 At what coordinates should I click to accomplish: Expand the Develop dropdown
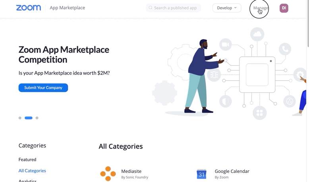pyautogui.click(x=227, y=8)
